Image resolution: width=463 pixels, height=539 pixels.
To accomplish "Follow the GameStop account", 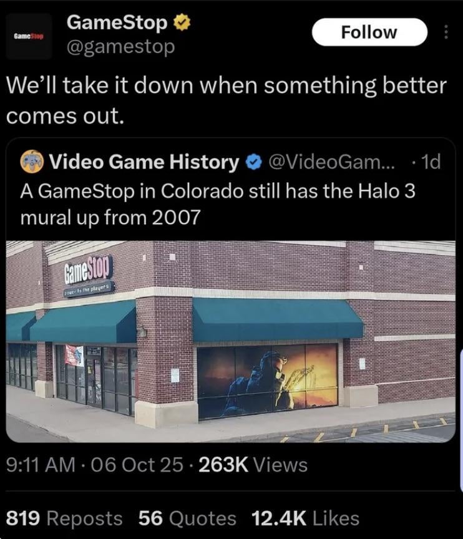I will [x=369, y=32].
